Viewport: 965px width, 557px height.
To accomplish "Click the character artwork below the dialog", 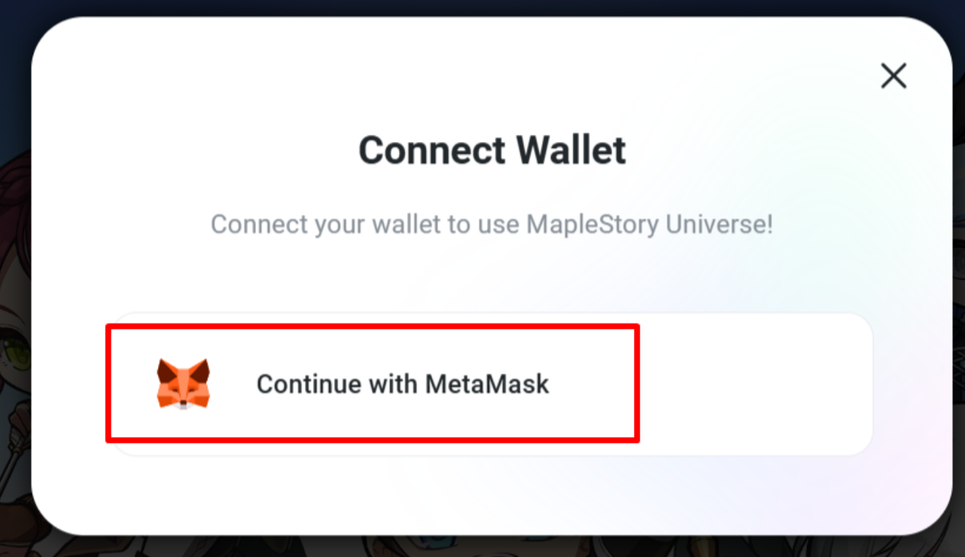I will (x=482, y=548).
